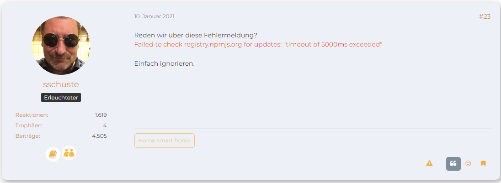This screenshot has width=501, height=183.
Task: Click the Trophäen label
Action: (29, 125)
